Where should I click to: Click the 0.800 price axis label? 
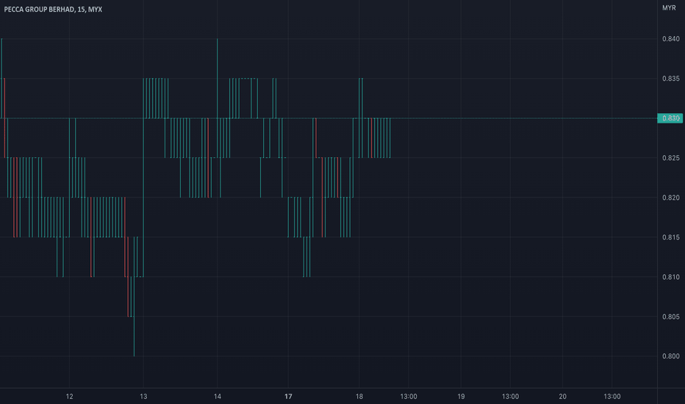[670, 356]
